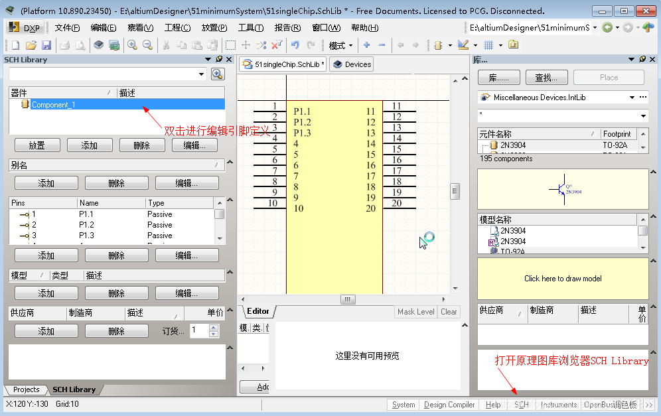Image resolution: width=661 pixels, height=416 pixels.
Task: Click the 放置 button under component list
Action: click(37, 145)
